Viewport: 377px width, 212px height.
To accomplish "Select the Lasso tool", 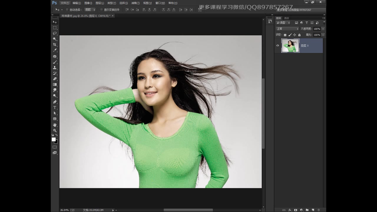I will [x=55, y=33].
